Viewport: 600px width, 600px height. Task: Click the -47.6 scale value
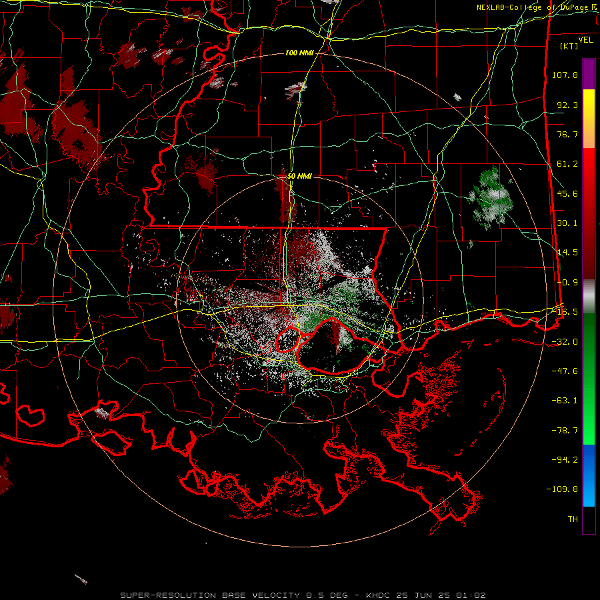(x=565, y=371)
